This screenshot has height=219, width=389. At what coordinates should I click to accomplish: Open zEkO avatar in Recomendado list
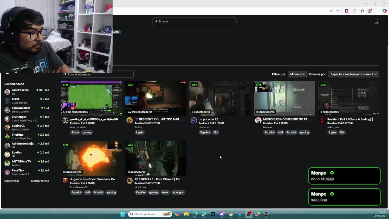click(x=7, y=101)
